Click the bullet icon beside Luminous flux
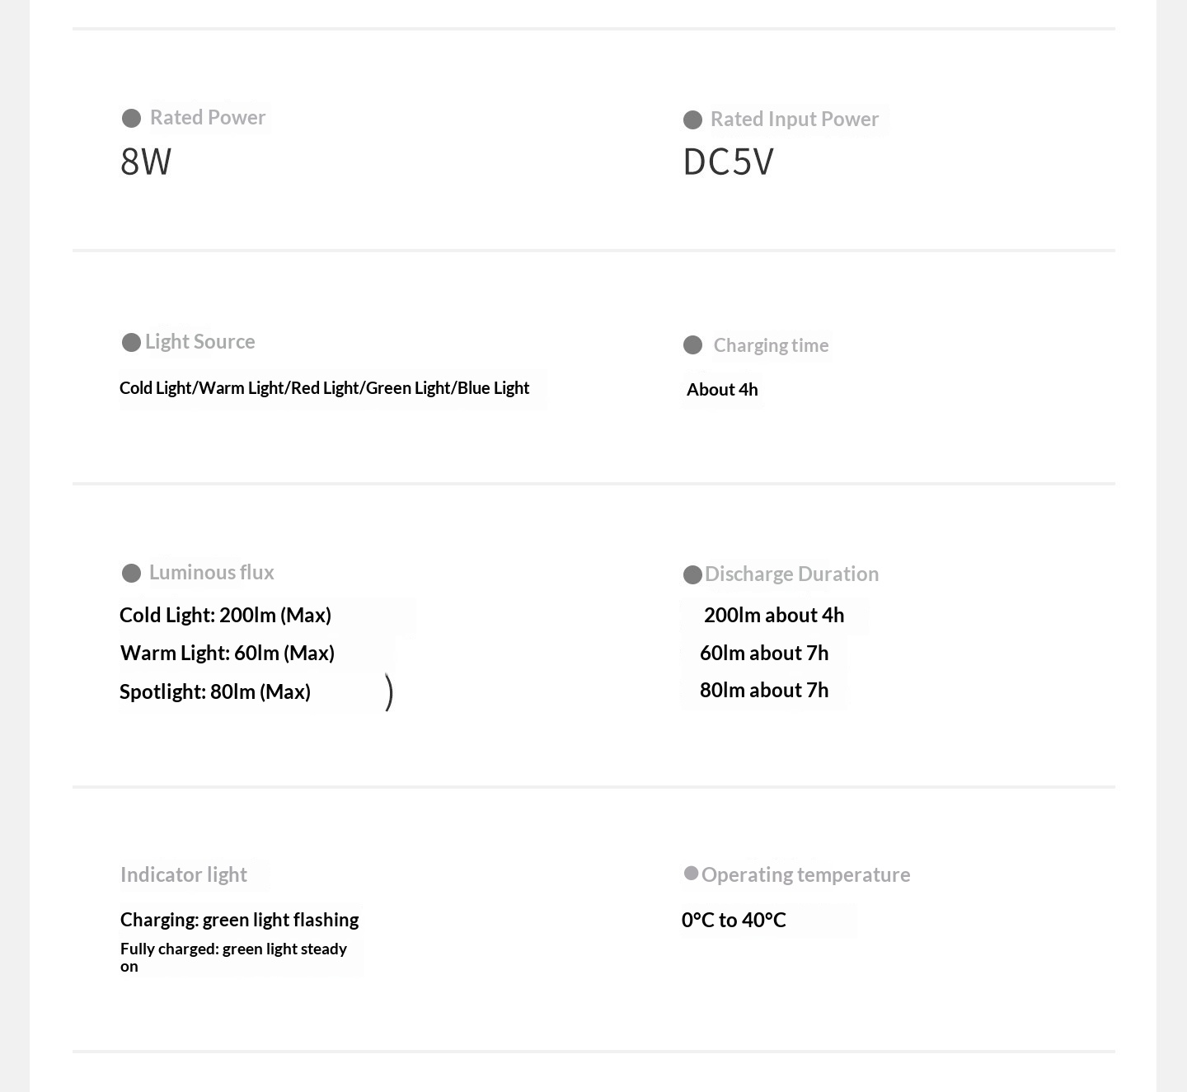This screenshot has height=1092, width=1187. click(x=131, y=573)
